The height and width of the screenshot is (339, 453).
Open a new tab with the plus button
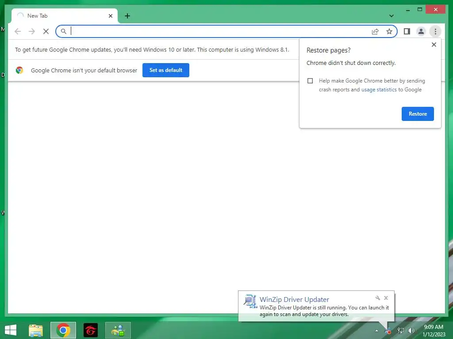127,16
